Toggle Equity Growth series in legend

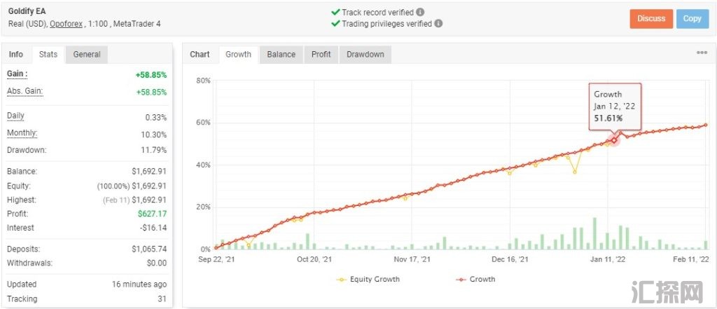368,279
